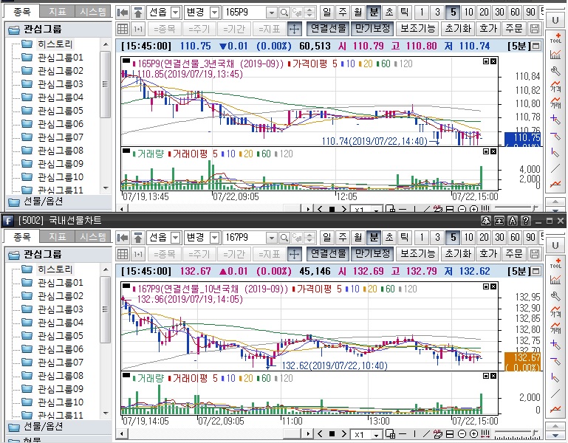This screenshot has width=568, height=443.
Task: Click the 가격 indicator icon in upper right sidebar
Action: click(x=555, y=86)
